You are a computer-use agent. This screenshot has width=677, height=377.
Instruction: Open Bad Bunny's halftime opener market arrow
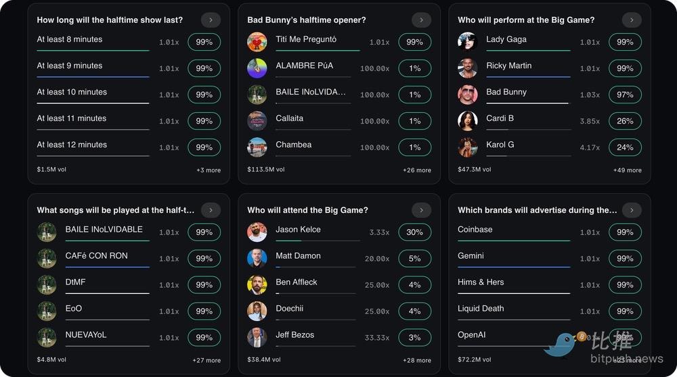coord(421,20)
